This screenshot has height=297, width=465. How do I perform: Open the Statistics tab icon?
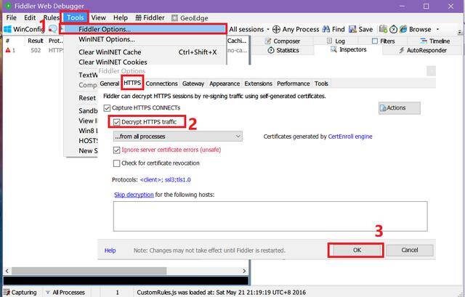click(x=271, y=50)
